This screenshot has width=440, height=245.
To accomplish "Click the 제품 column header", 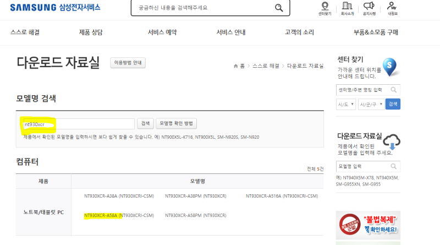I will 43,181.
